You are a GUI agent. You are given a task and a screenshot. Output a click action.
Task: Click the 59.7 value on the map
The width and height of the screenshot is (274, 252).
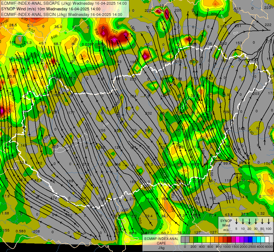click(149, 130)
